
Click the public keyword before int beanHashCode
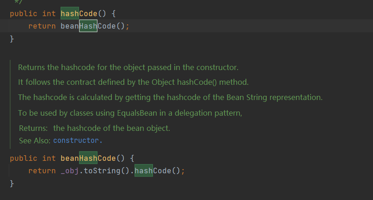click(x=23, y=158)
